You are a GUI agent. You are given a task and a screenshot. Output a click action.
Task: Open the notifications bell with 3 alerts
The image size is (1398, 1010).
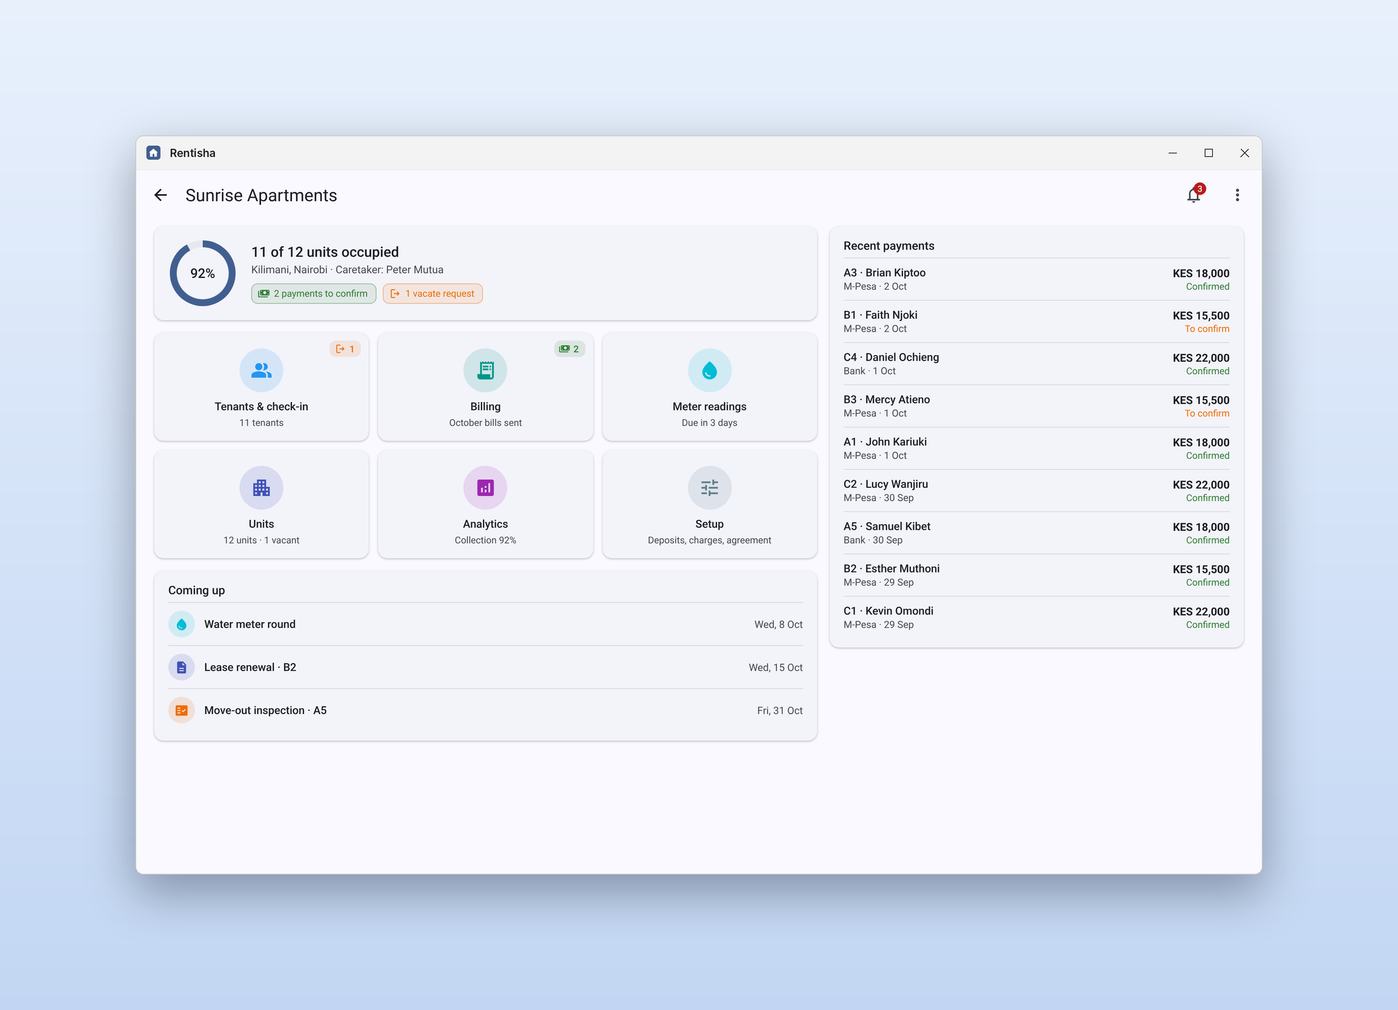(1194, 195)
